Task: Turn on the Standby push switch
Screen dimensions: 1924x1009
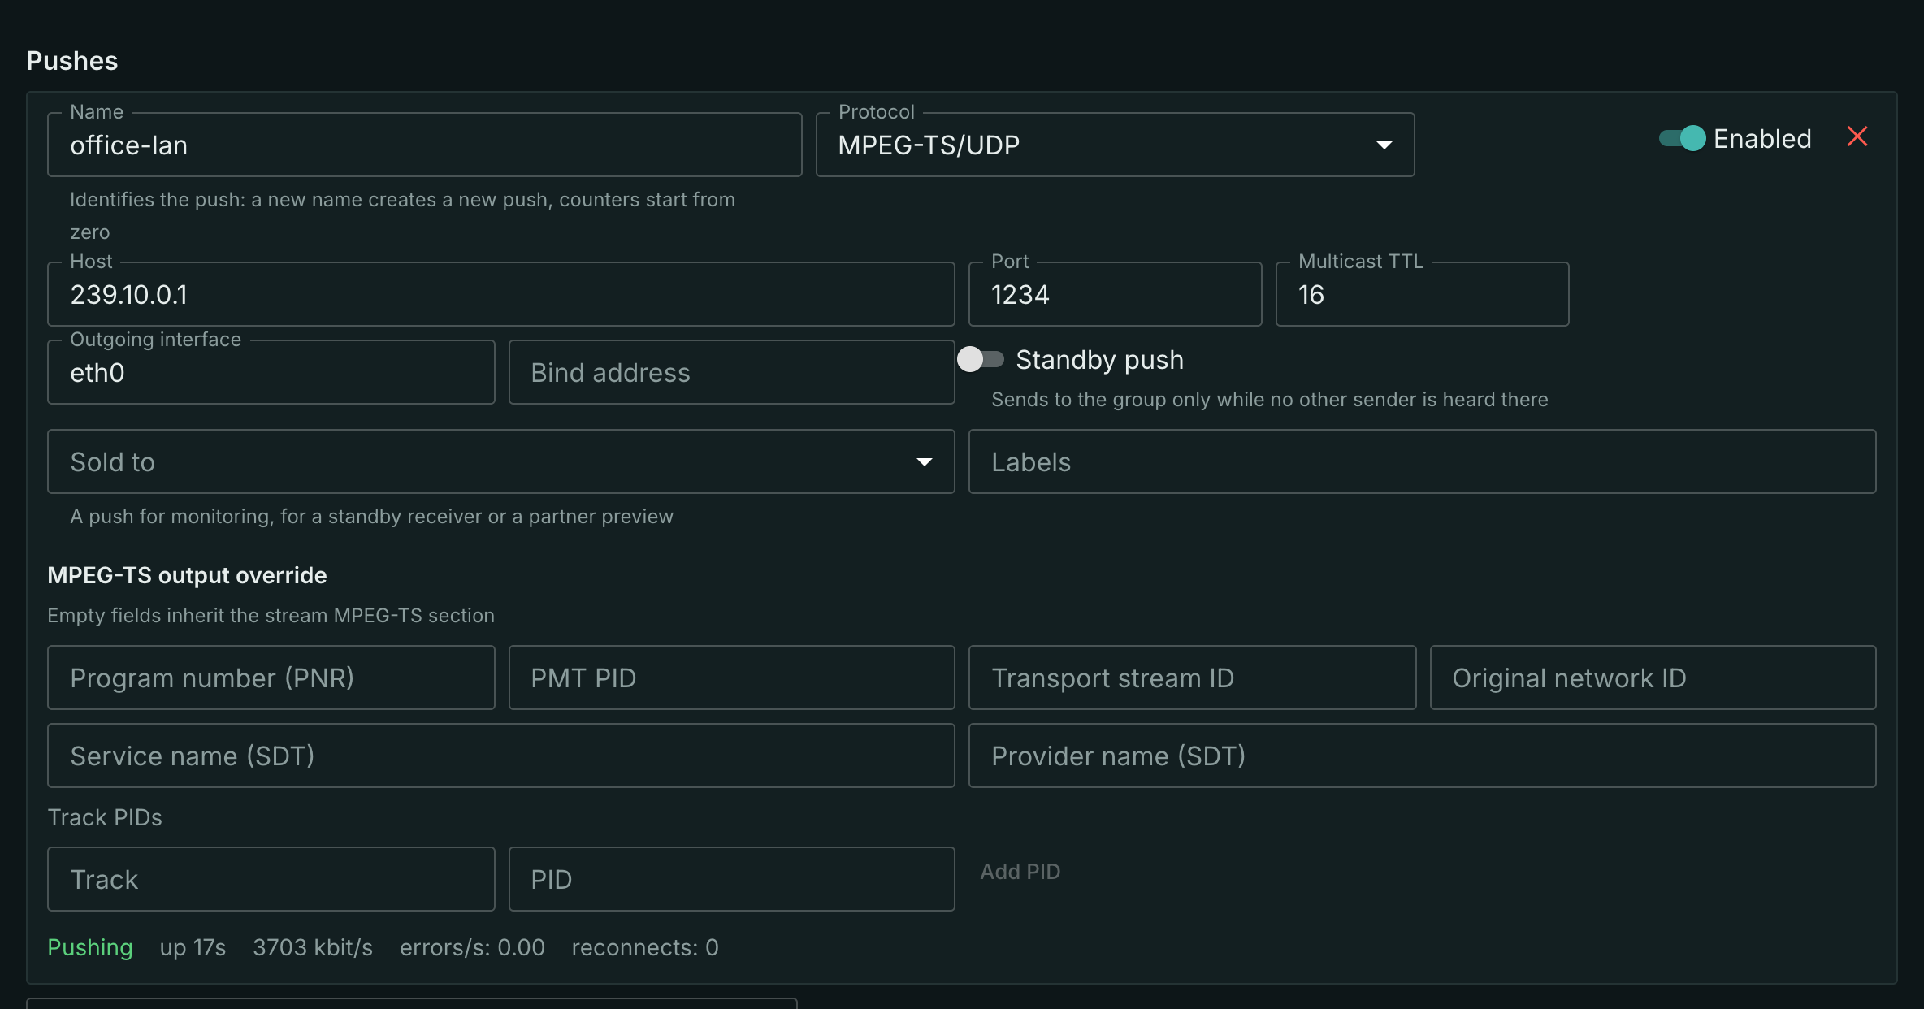Action: coord(980,359)
